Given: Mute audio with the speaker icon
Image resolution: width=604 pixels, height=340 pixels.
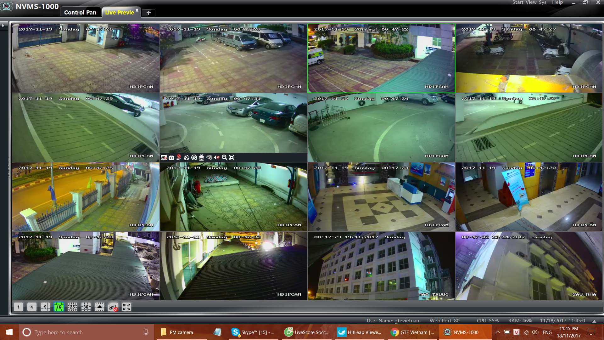Looking at the screenshot, I should (217, 157).
